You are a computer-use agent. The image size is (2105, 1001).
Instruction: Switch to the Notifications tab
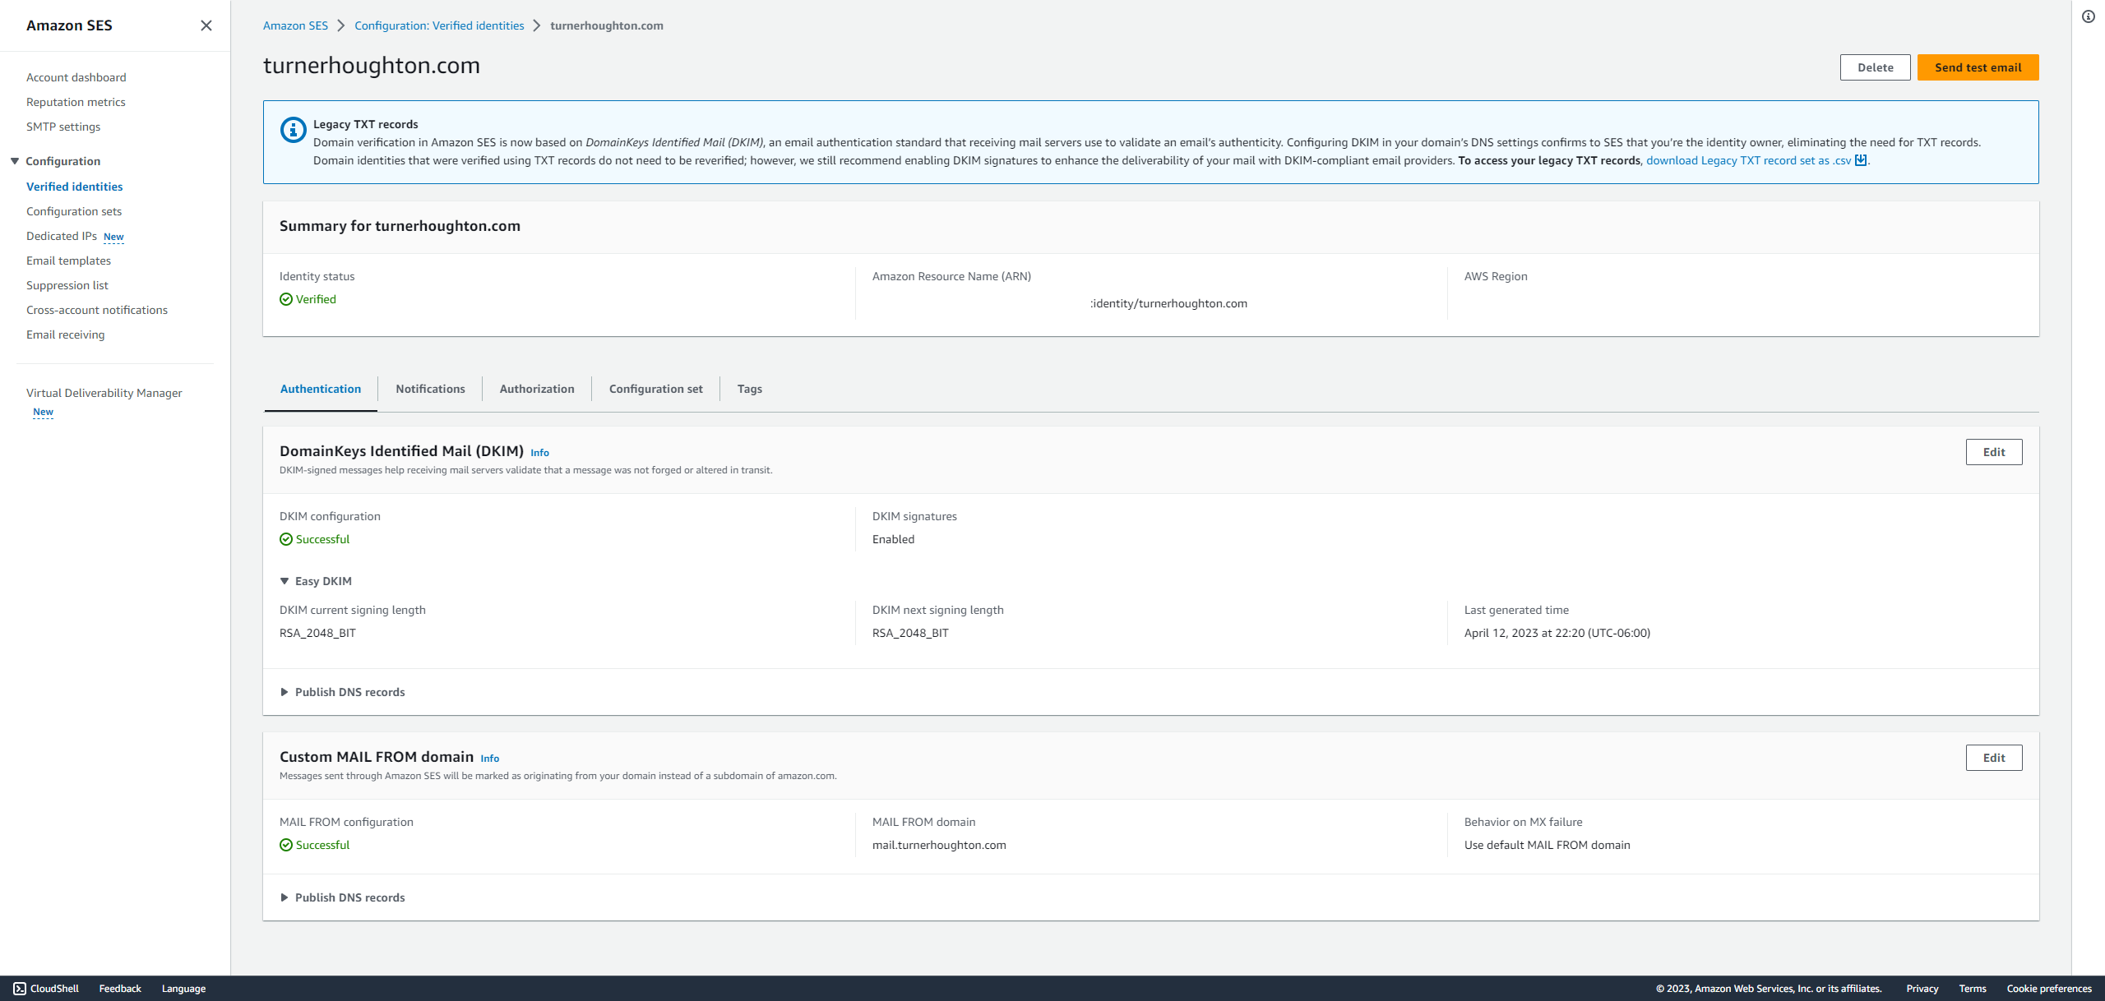coord(430,389)
